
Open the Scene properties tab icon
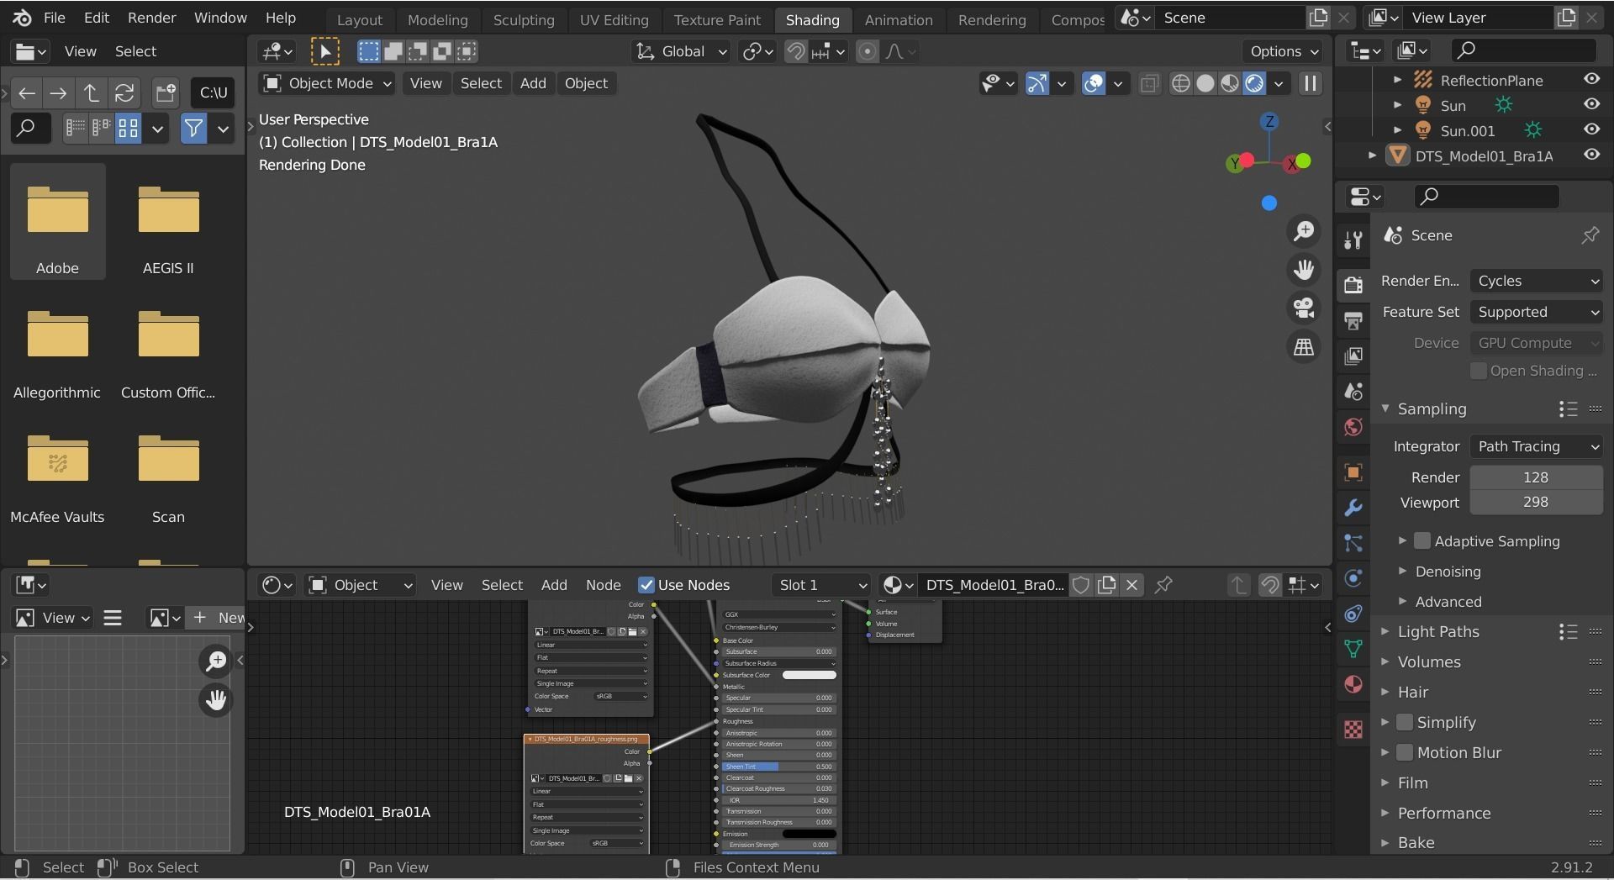[1353, 392]
